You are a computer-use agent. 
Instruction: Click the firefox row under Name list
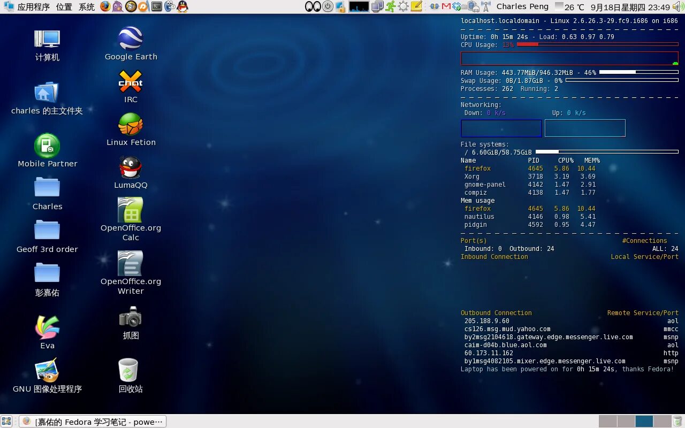pyautogui.click(x=530, y=169)
